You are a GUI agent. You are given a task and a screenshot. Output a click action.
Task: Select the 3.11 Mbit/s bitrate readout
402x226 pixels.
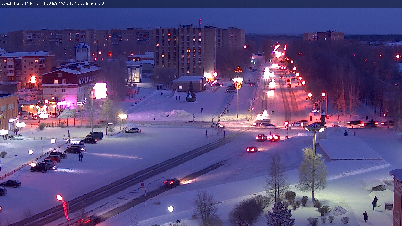point(31,3)
